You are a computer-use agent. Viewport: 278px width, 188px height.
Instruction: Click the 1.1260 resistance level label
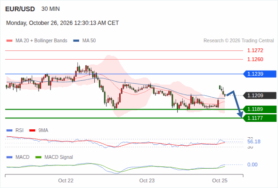pyautogui.click(x=255, y=59)
